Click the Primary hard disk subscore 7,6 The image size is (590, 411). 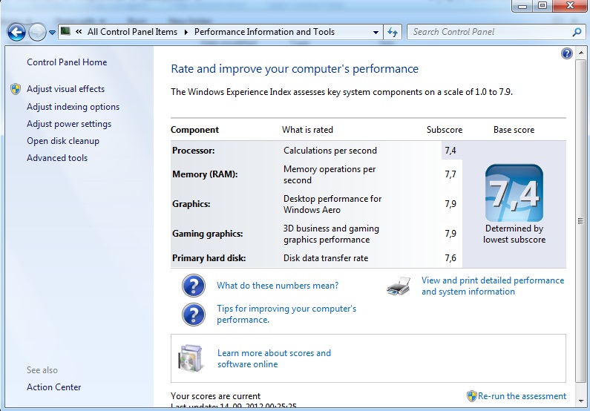click(x=450, y=258)
